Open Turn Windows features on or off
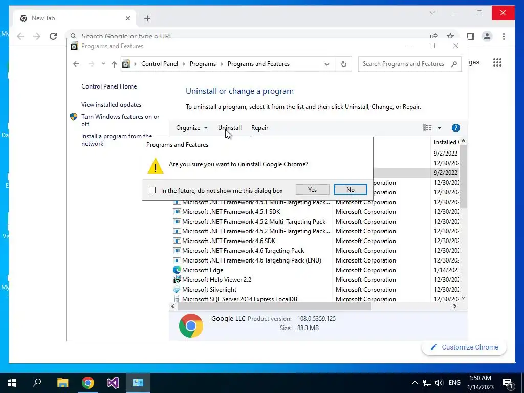Screen dimensions: 524x393 (120, 120)
